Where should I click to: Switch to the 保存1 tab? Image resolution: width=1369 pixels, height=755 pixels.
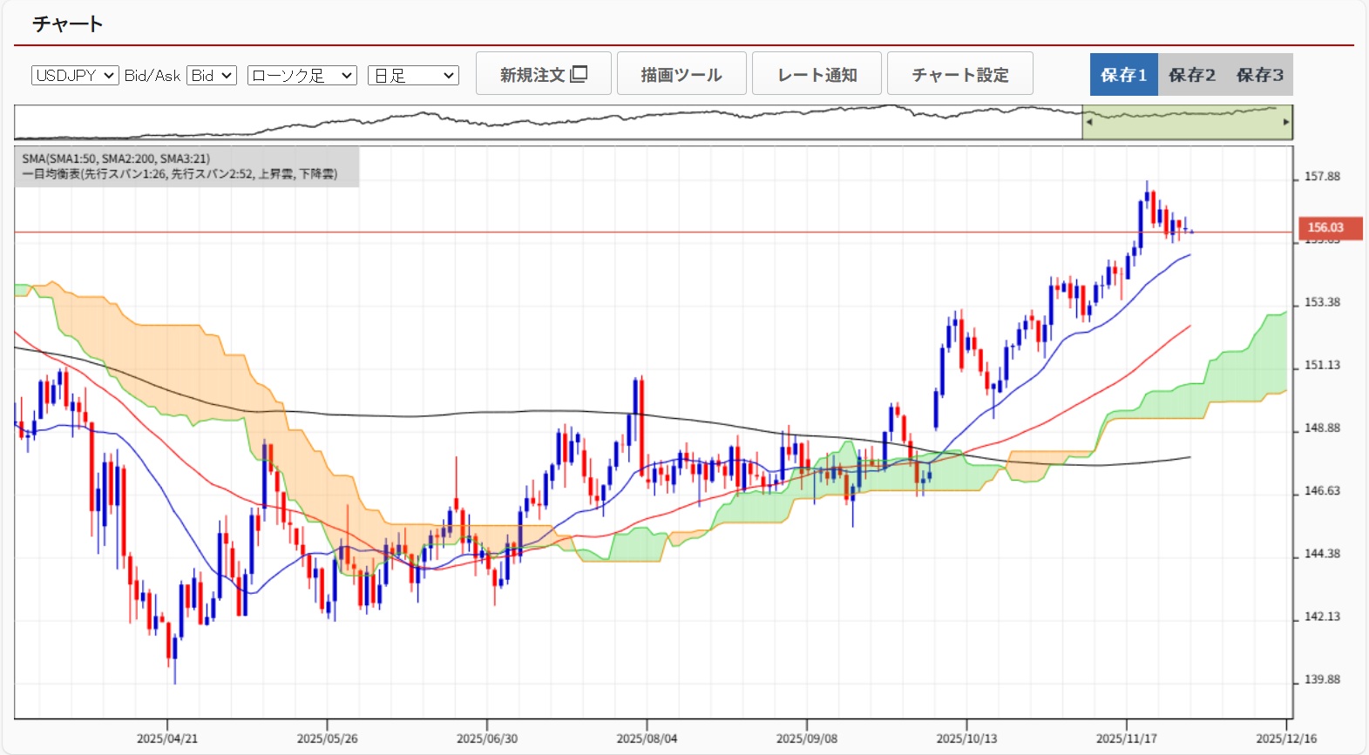[1123, 75]
